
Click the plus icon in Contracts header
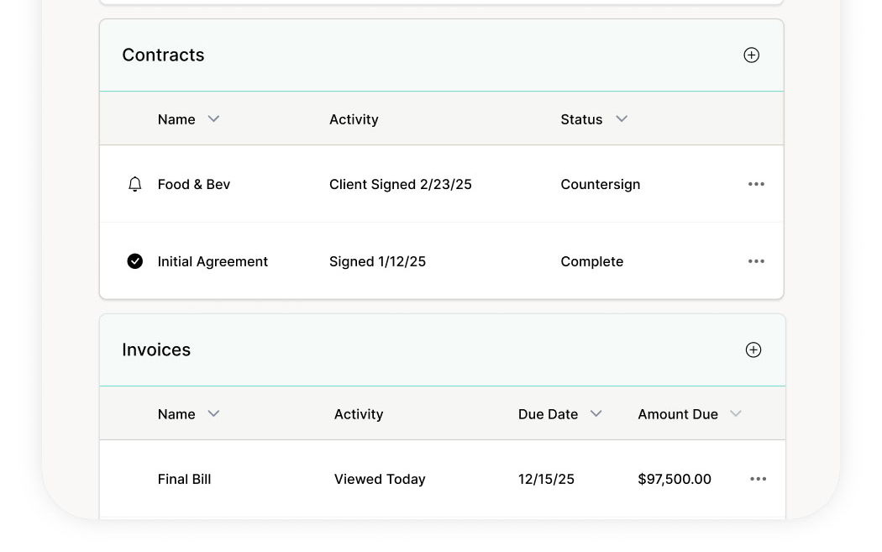[752, 55]
